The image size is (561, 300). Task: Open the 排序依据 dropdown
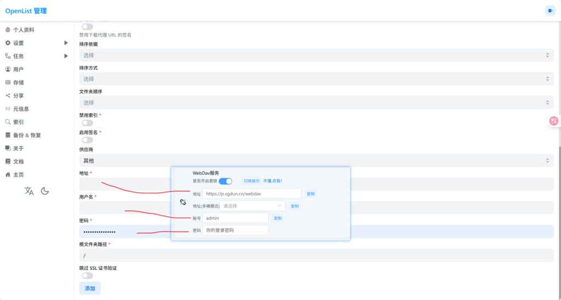tap(316, 55)
